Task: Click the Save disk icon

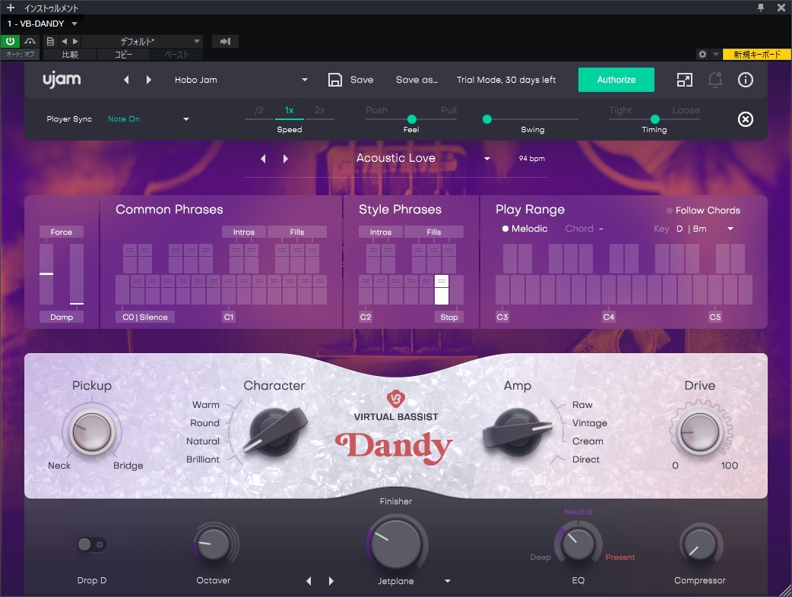Action: (335, 80)
